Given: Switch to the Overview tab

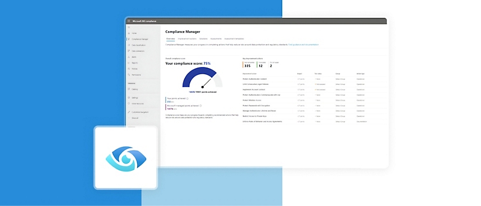Looking at the screenshot, I should click(x=170, y=39).
